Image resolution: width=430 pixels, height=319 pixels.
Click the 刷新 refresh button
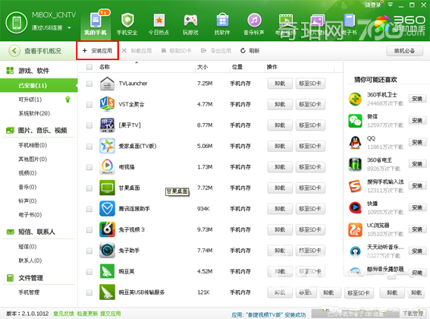pos(250,51)
